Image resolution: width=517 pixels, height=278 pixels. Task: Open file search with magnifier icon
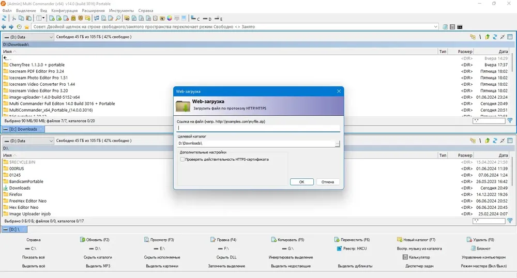pos(118,19)
